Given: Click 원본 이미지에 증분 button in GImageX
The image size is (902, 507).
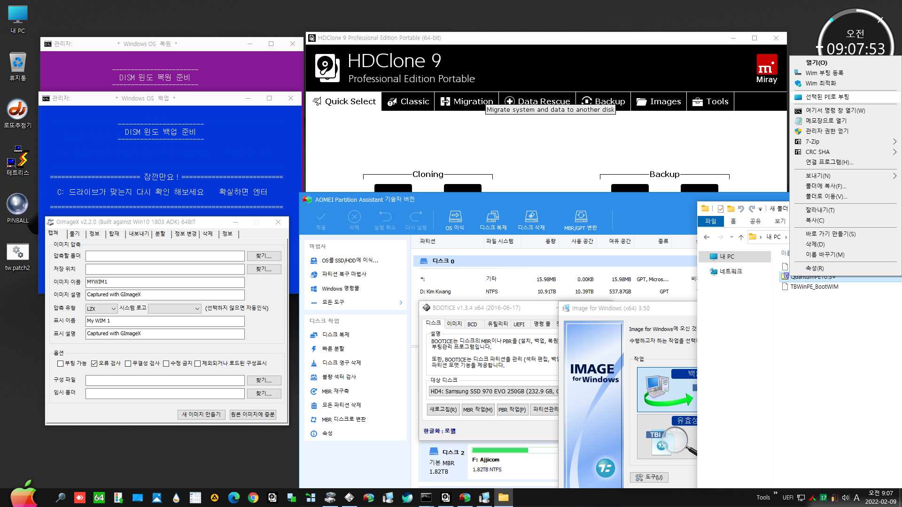Looking at the screenshot, I should [x=253, y=415].
